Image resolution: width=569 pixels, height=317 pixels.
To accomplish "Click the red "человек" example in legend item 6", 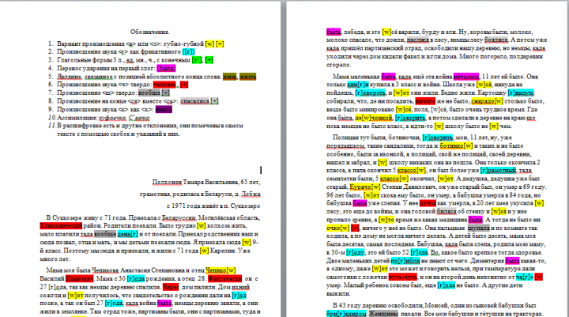I will click(x=164, y=85).
